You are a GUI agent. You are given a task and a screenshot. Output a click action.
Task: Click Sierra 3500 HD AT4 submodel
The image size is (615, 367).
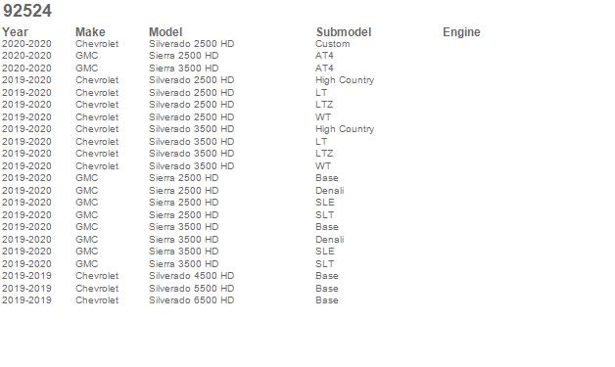click(324, 69)
